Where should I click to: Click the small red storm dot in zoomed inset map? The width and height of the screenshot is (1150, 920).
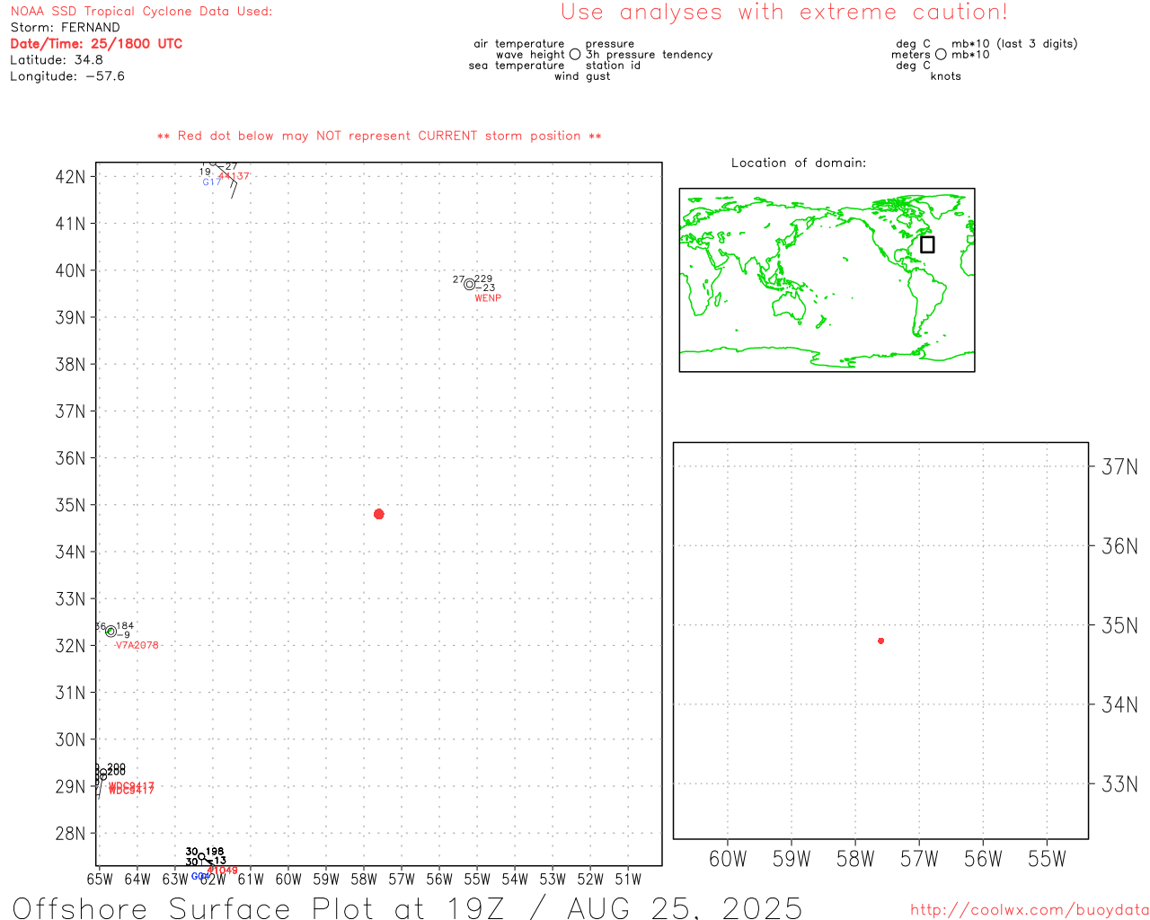pos(880,641)
